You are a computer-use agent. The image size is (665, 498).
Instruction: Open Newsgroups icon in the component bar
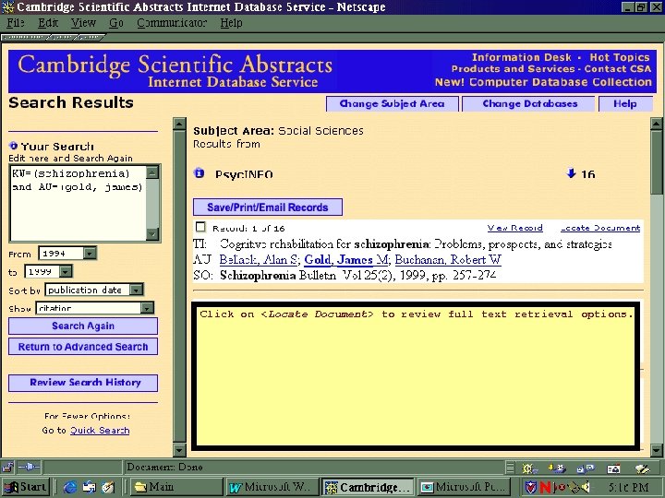(x=586, y=468)
